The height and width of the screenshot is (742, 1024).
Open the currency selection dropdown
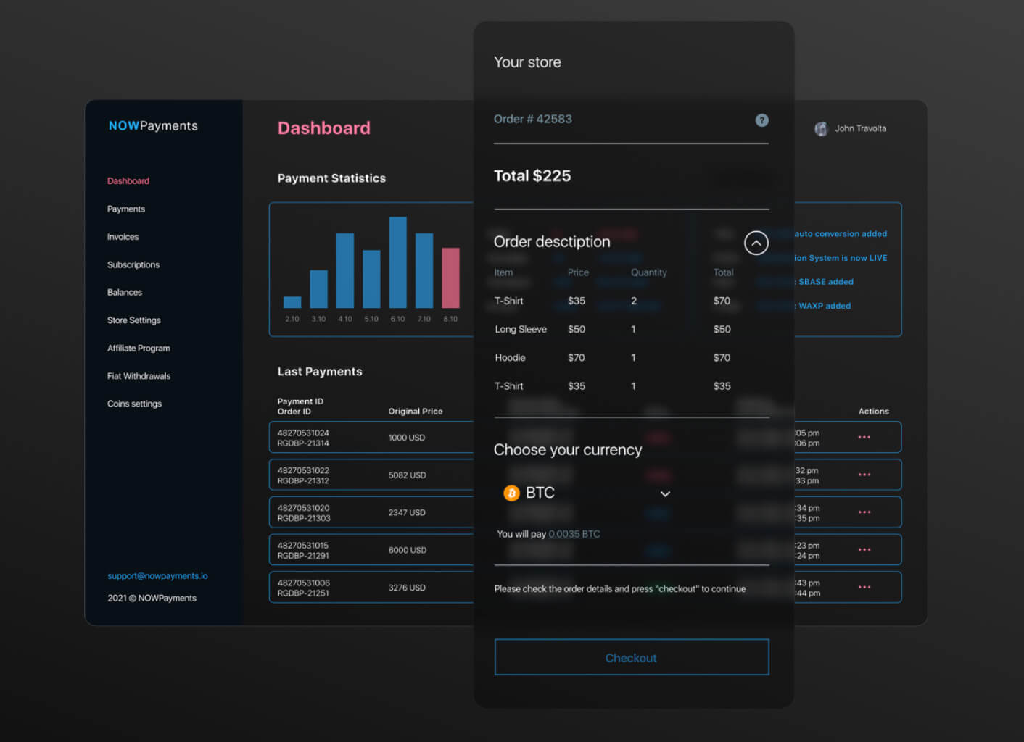[x=665, y=493]
